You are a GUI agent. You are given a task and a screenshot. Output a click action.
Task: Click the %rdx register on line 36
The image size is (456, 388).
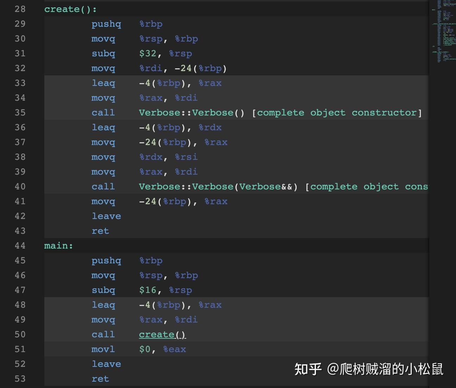click(x=210, y=127)
